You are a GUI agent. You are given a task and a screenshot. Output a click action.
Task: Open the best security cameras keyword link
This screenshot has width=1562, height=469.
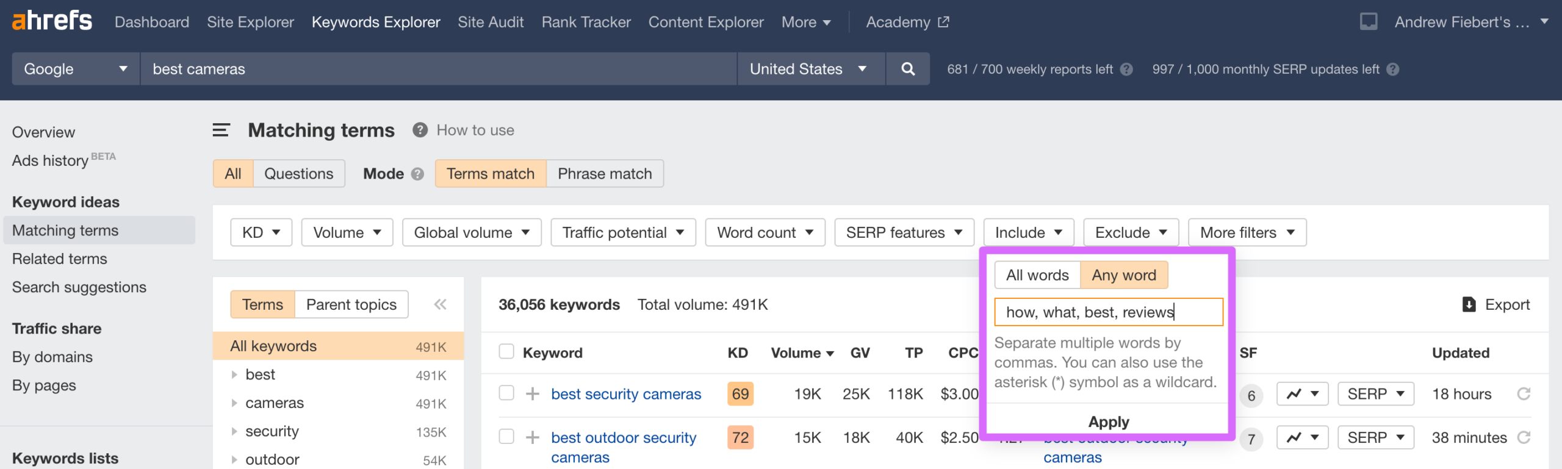(626, 394)
